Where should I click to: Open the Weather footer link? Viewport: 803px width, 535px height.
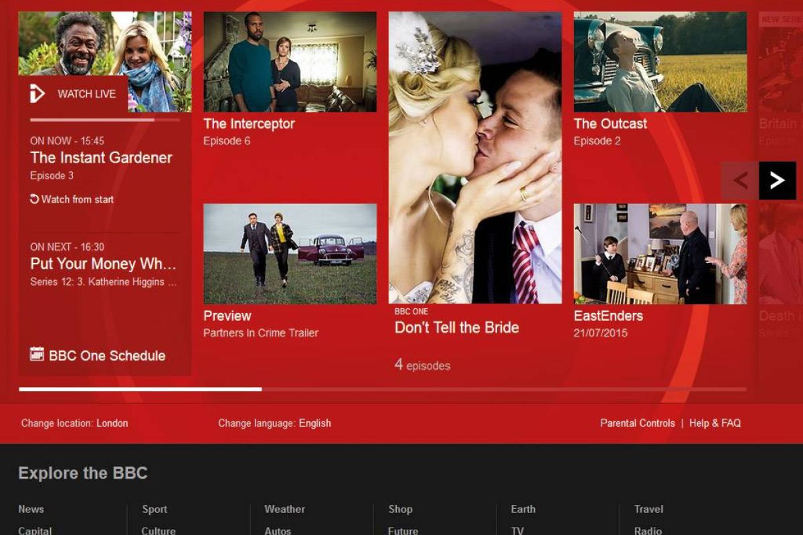(284, 509)
